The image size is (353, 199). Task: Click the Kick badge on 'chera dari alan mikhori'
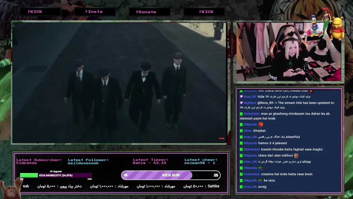[241, 156]
